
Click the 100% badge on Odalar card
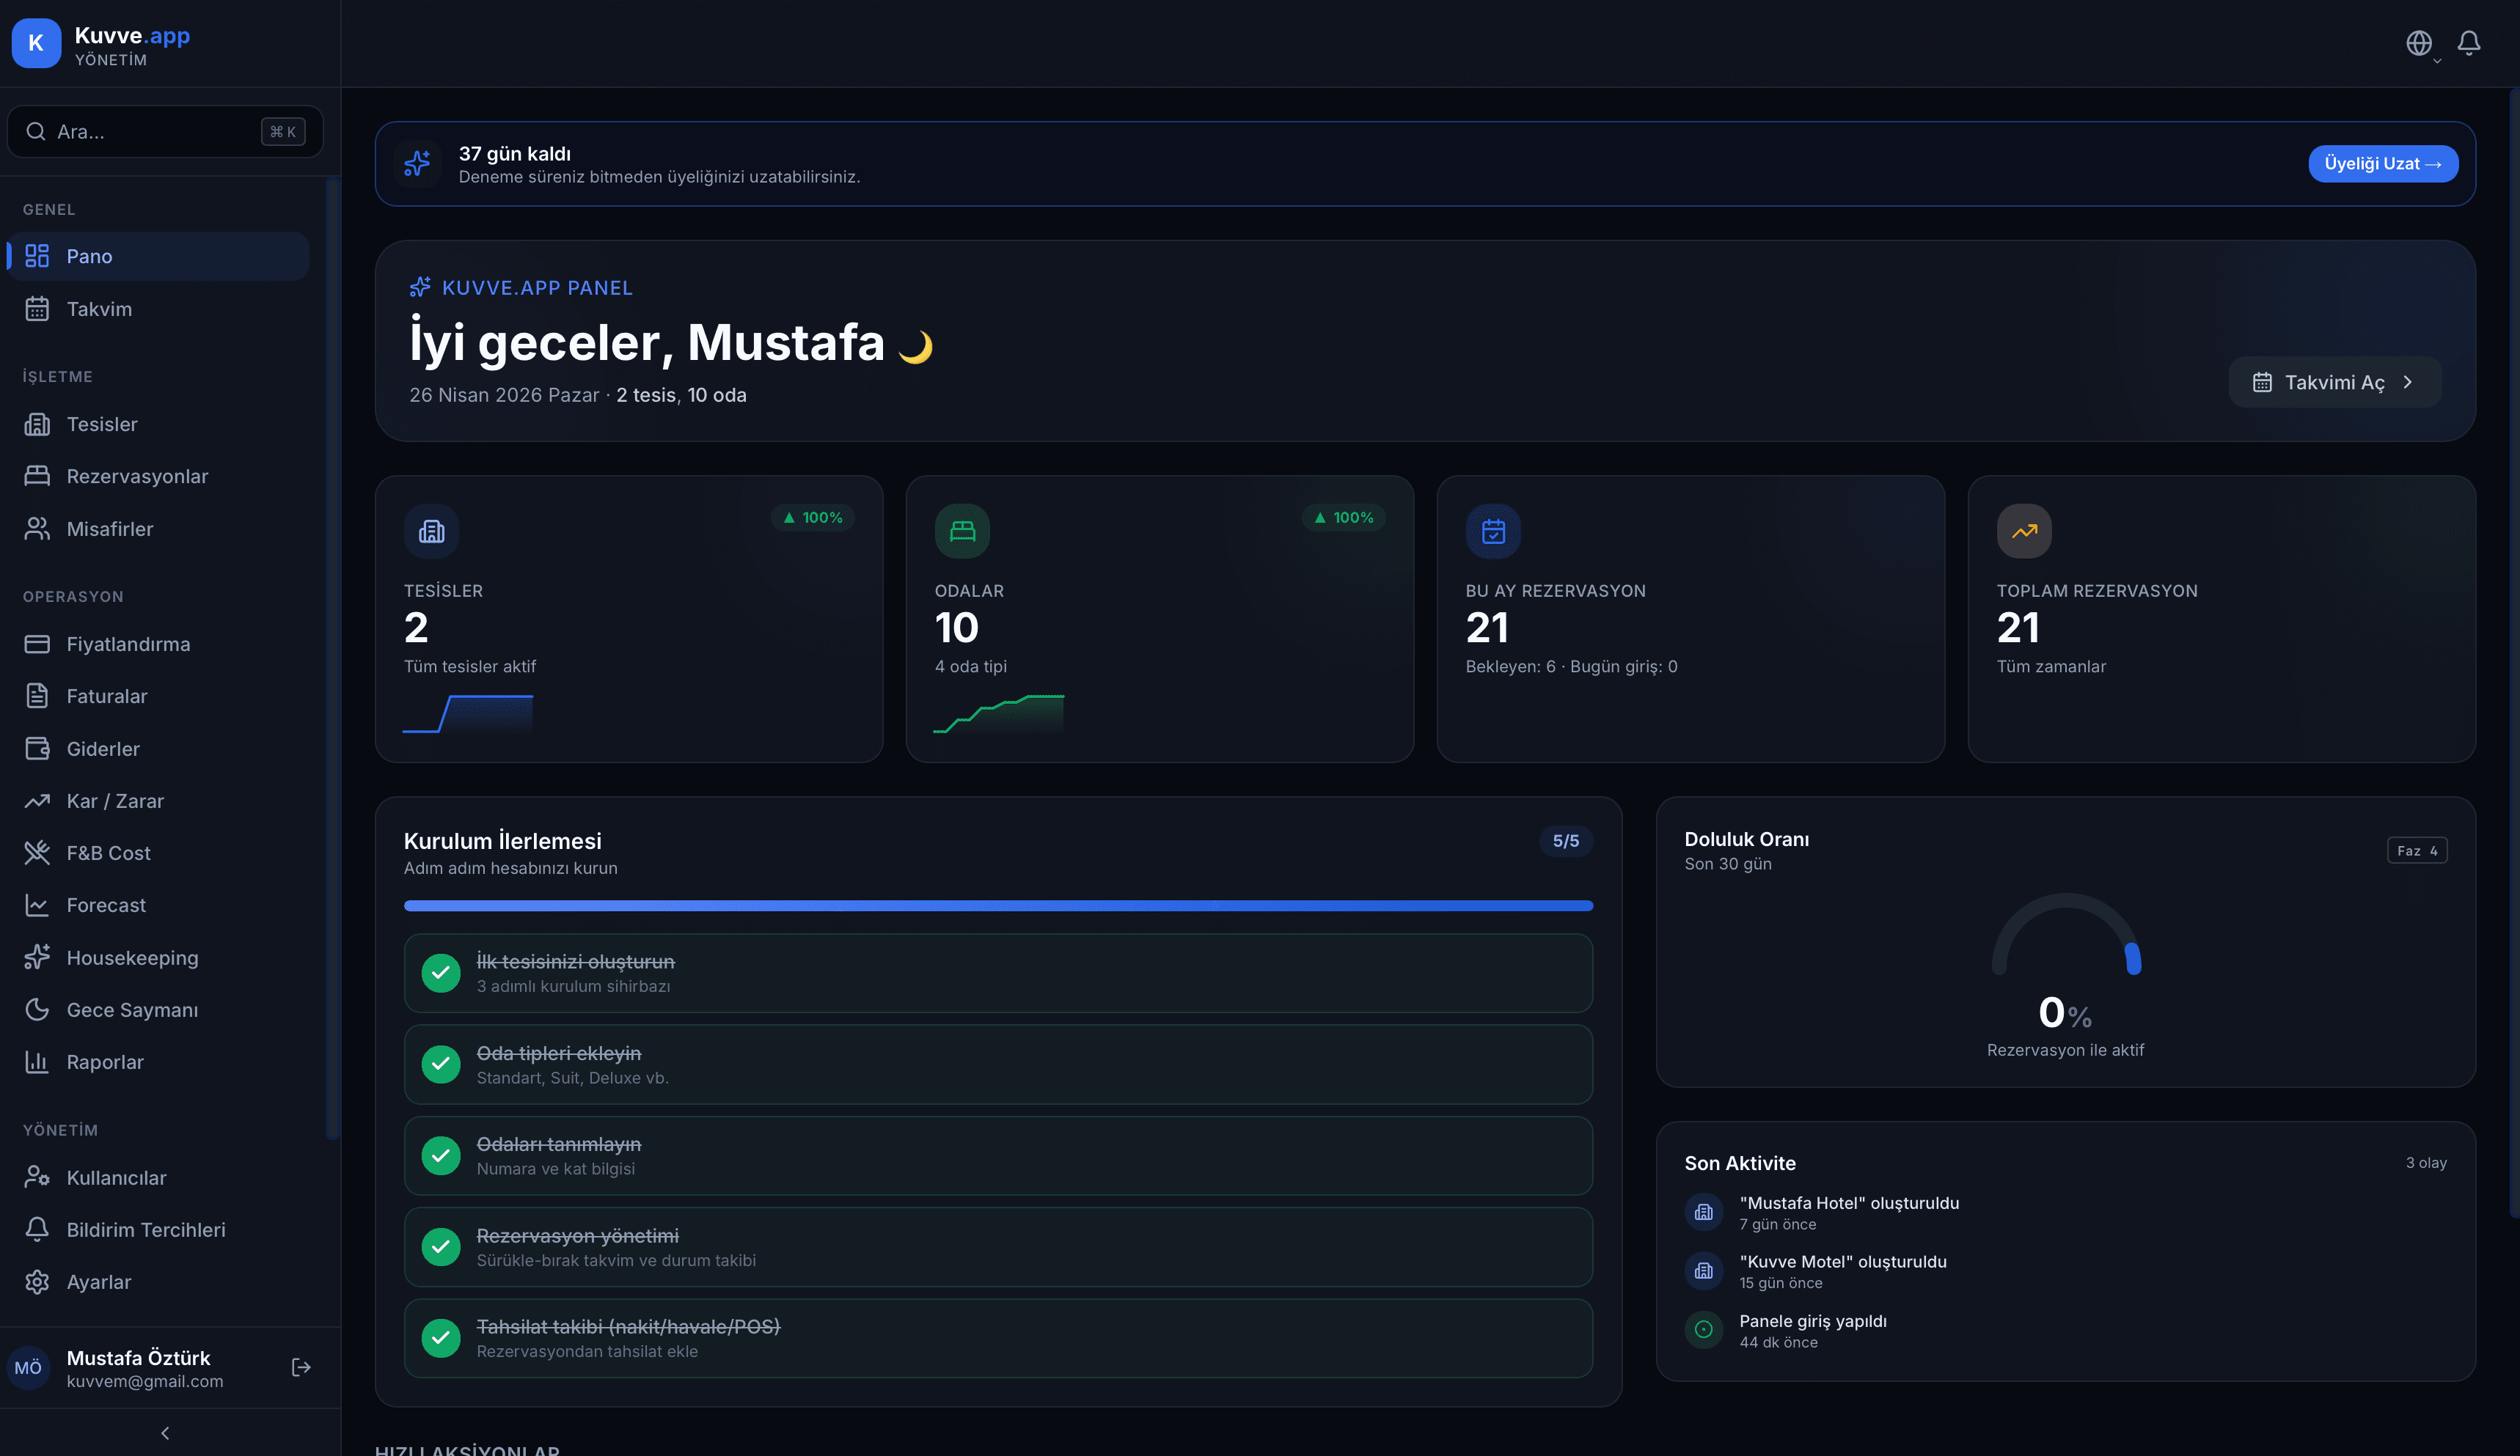1343,517
